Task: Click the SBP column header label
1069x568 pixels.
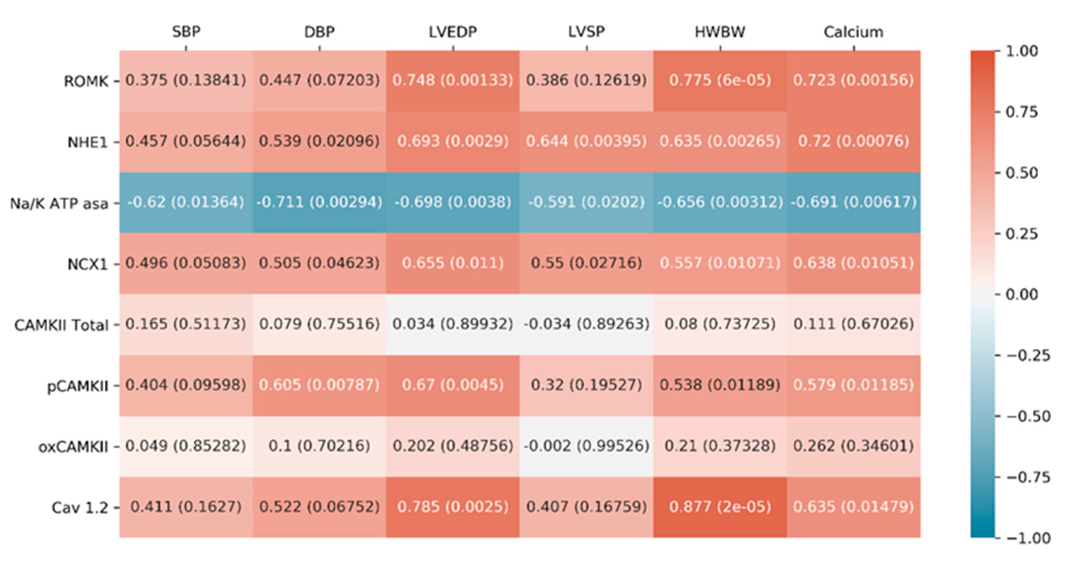Action: click(x=186, y=32)
